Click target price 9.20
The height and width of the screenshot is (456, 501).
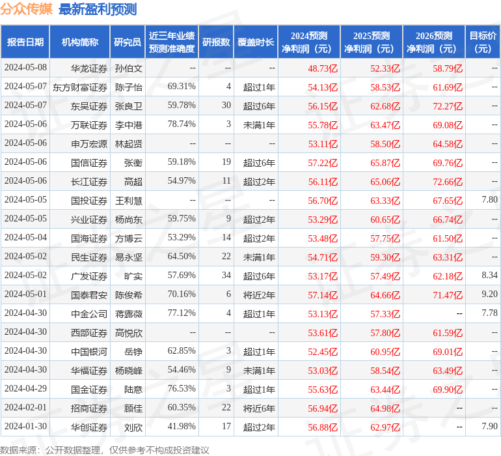pyautogui.click(x=489, y=294)
